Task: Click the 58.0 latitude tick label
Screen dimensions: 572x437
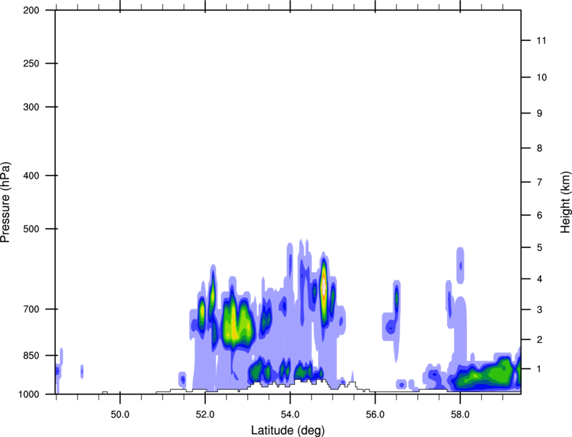Action: point(460,414)
